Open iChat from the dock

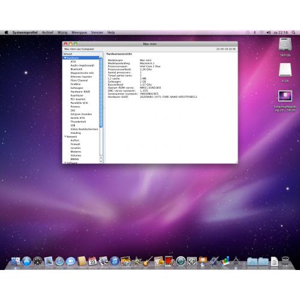(x=71, y=261)
